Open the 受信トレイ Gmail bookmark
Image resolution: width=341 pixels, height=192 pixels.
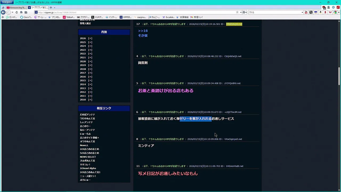point(197,17)
